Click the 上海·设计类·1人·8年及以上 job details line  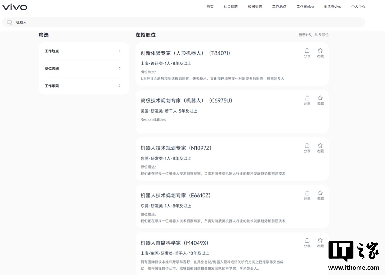pos(166,64)
